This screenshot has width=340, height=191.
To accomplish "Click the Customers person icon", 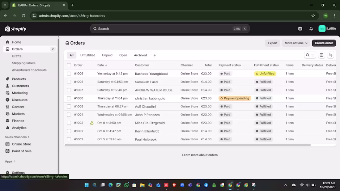I will coord(8,86).
